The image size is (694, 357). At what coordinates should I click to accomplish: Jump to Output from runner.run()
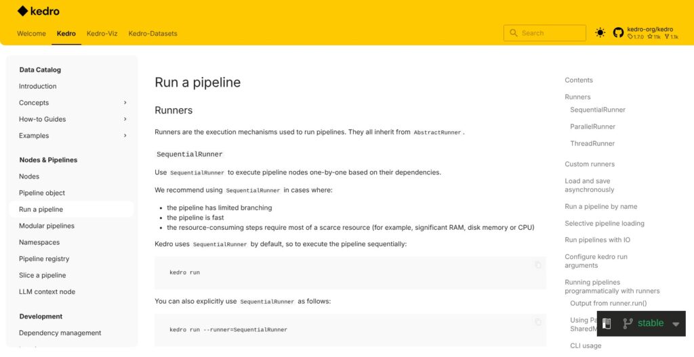tap(608, 304)
